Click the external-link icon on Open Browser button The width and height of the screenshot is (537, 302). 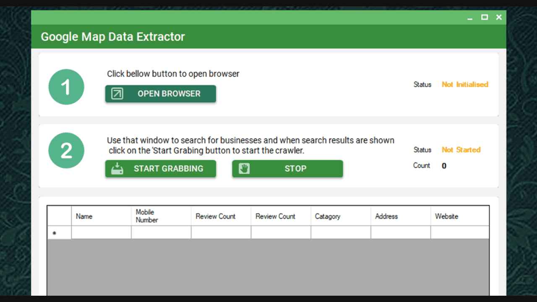(x=117, y=94)
